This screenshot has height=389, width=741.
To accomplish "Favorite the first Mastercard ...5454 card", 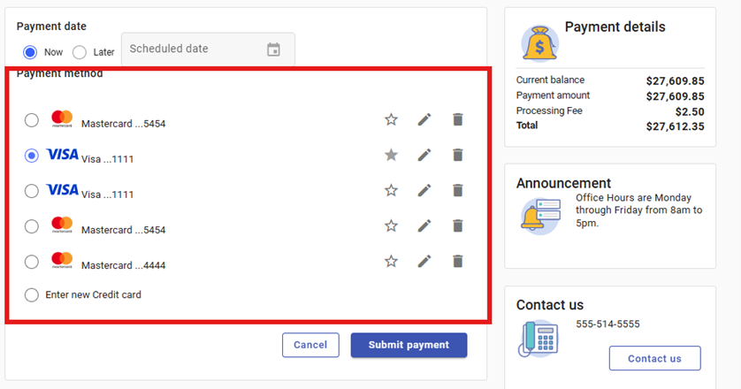I will click(x=391, y=119).
